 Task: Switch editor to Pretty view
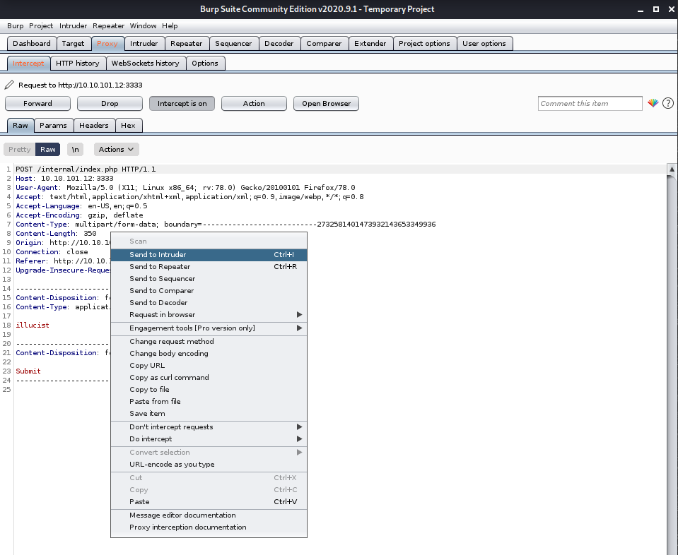point(20,150)
